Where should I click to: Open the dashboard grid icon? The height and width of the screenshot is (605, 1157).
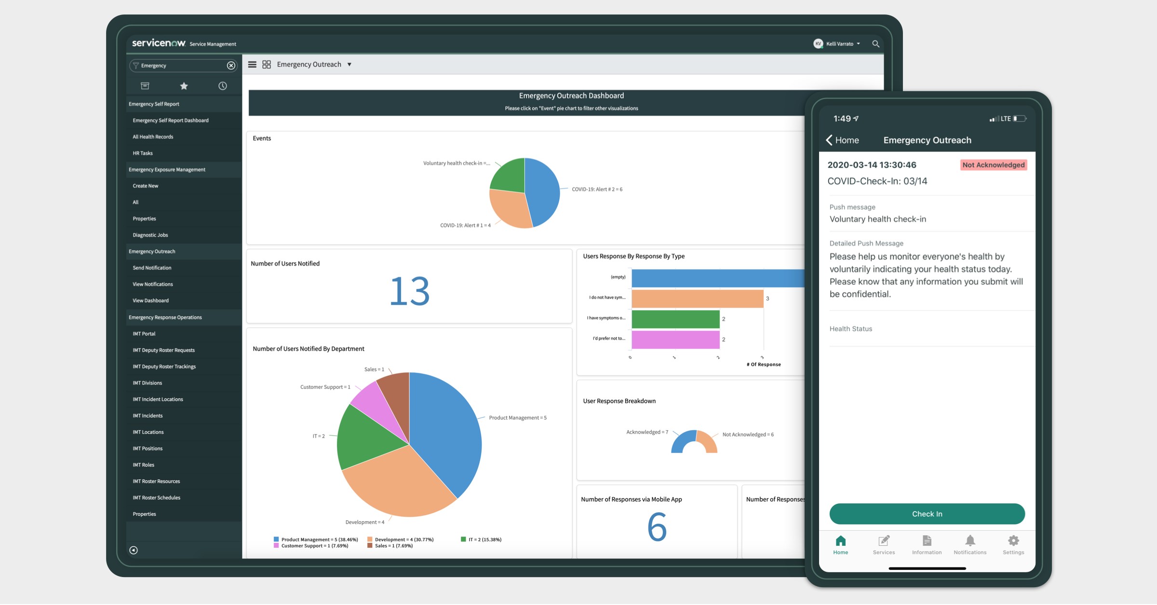(x=267, y=65)
